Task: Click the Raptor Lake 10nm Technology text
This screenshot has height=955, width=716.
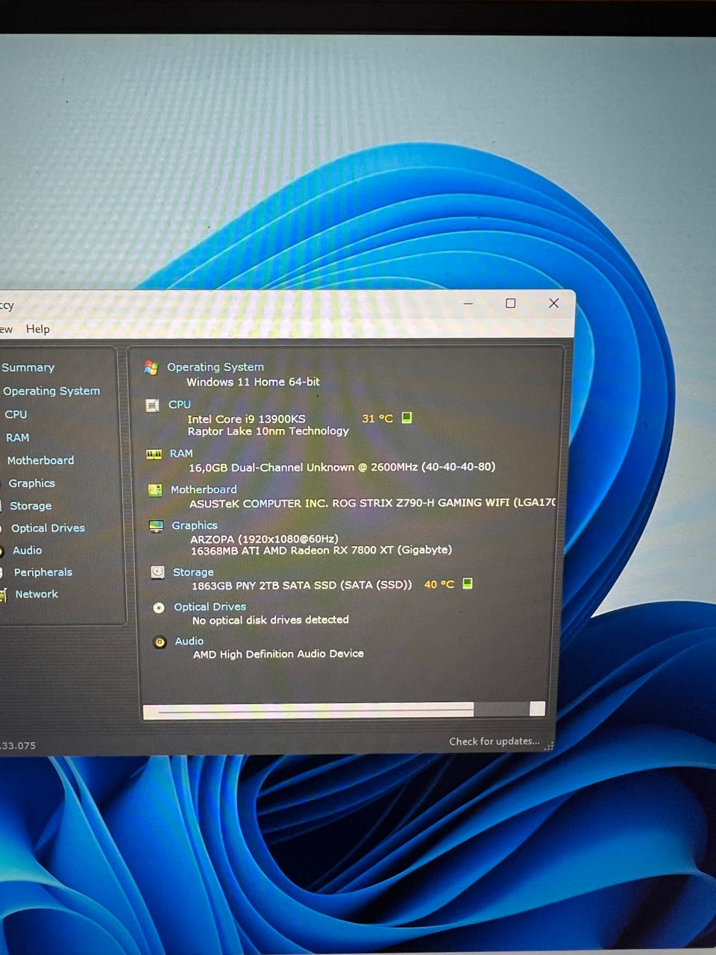Action: coord(268,431)
